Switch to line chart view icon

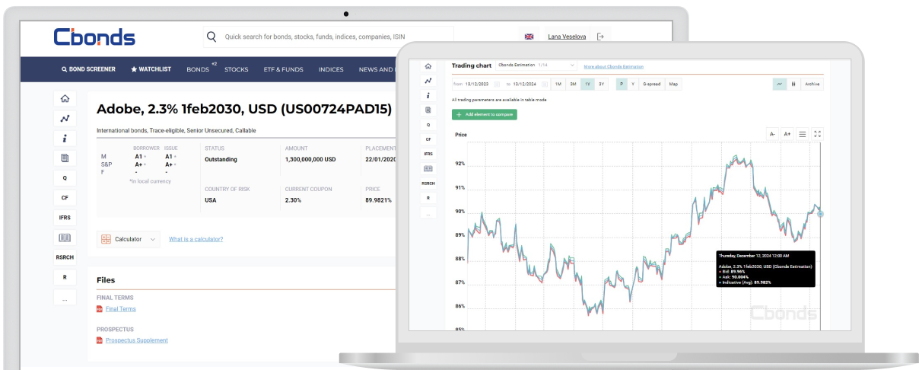pos(781,84)
